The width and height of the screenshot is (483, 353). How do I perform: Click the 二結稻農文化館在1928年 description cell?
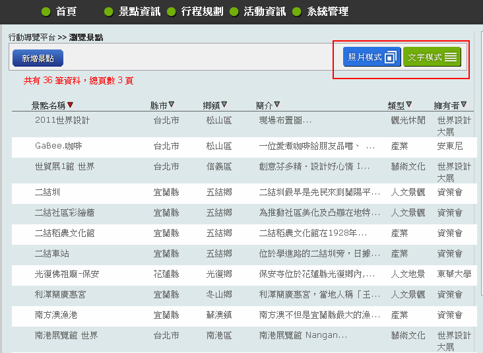pos(313,233)
